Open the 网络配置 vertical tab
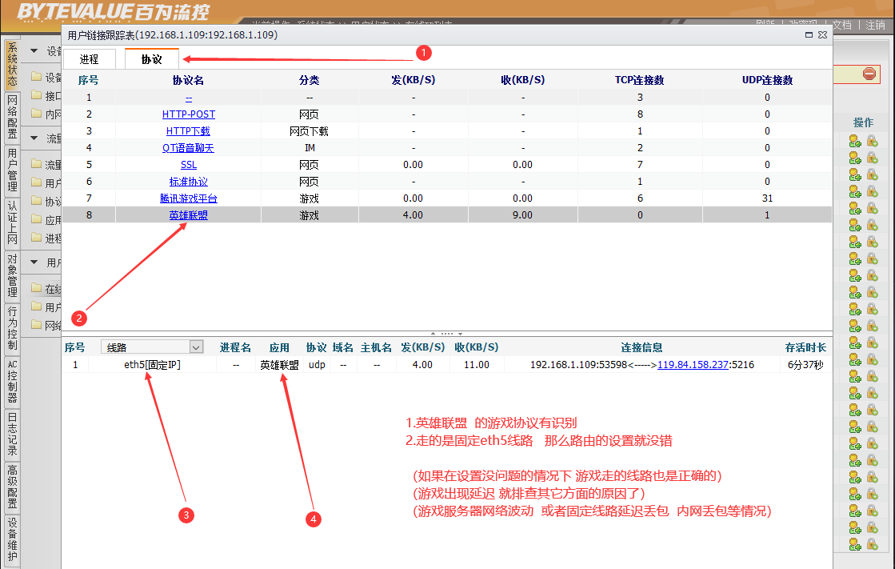 (12, 117)
